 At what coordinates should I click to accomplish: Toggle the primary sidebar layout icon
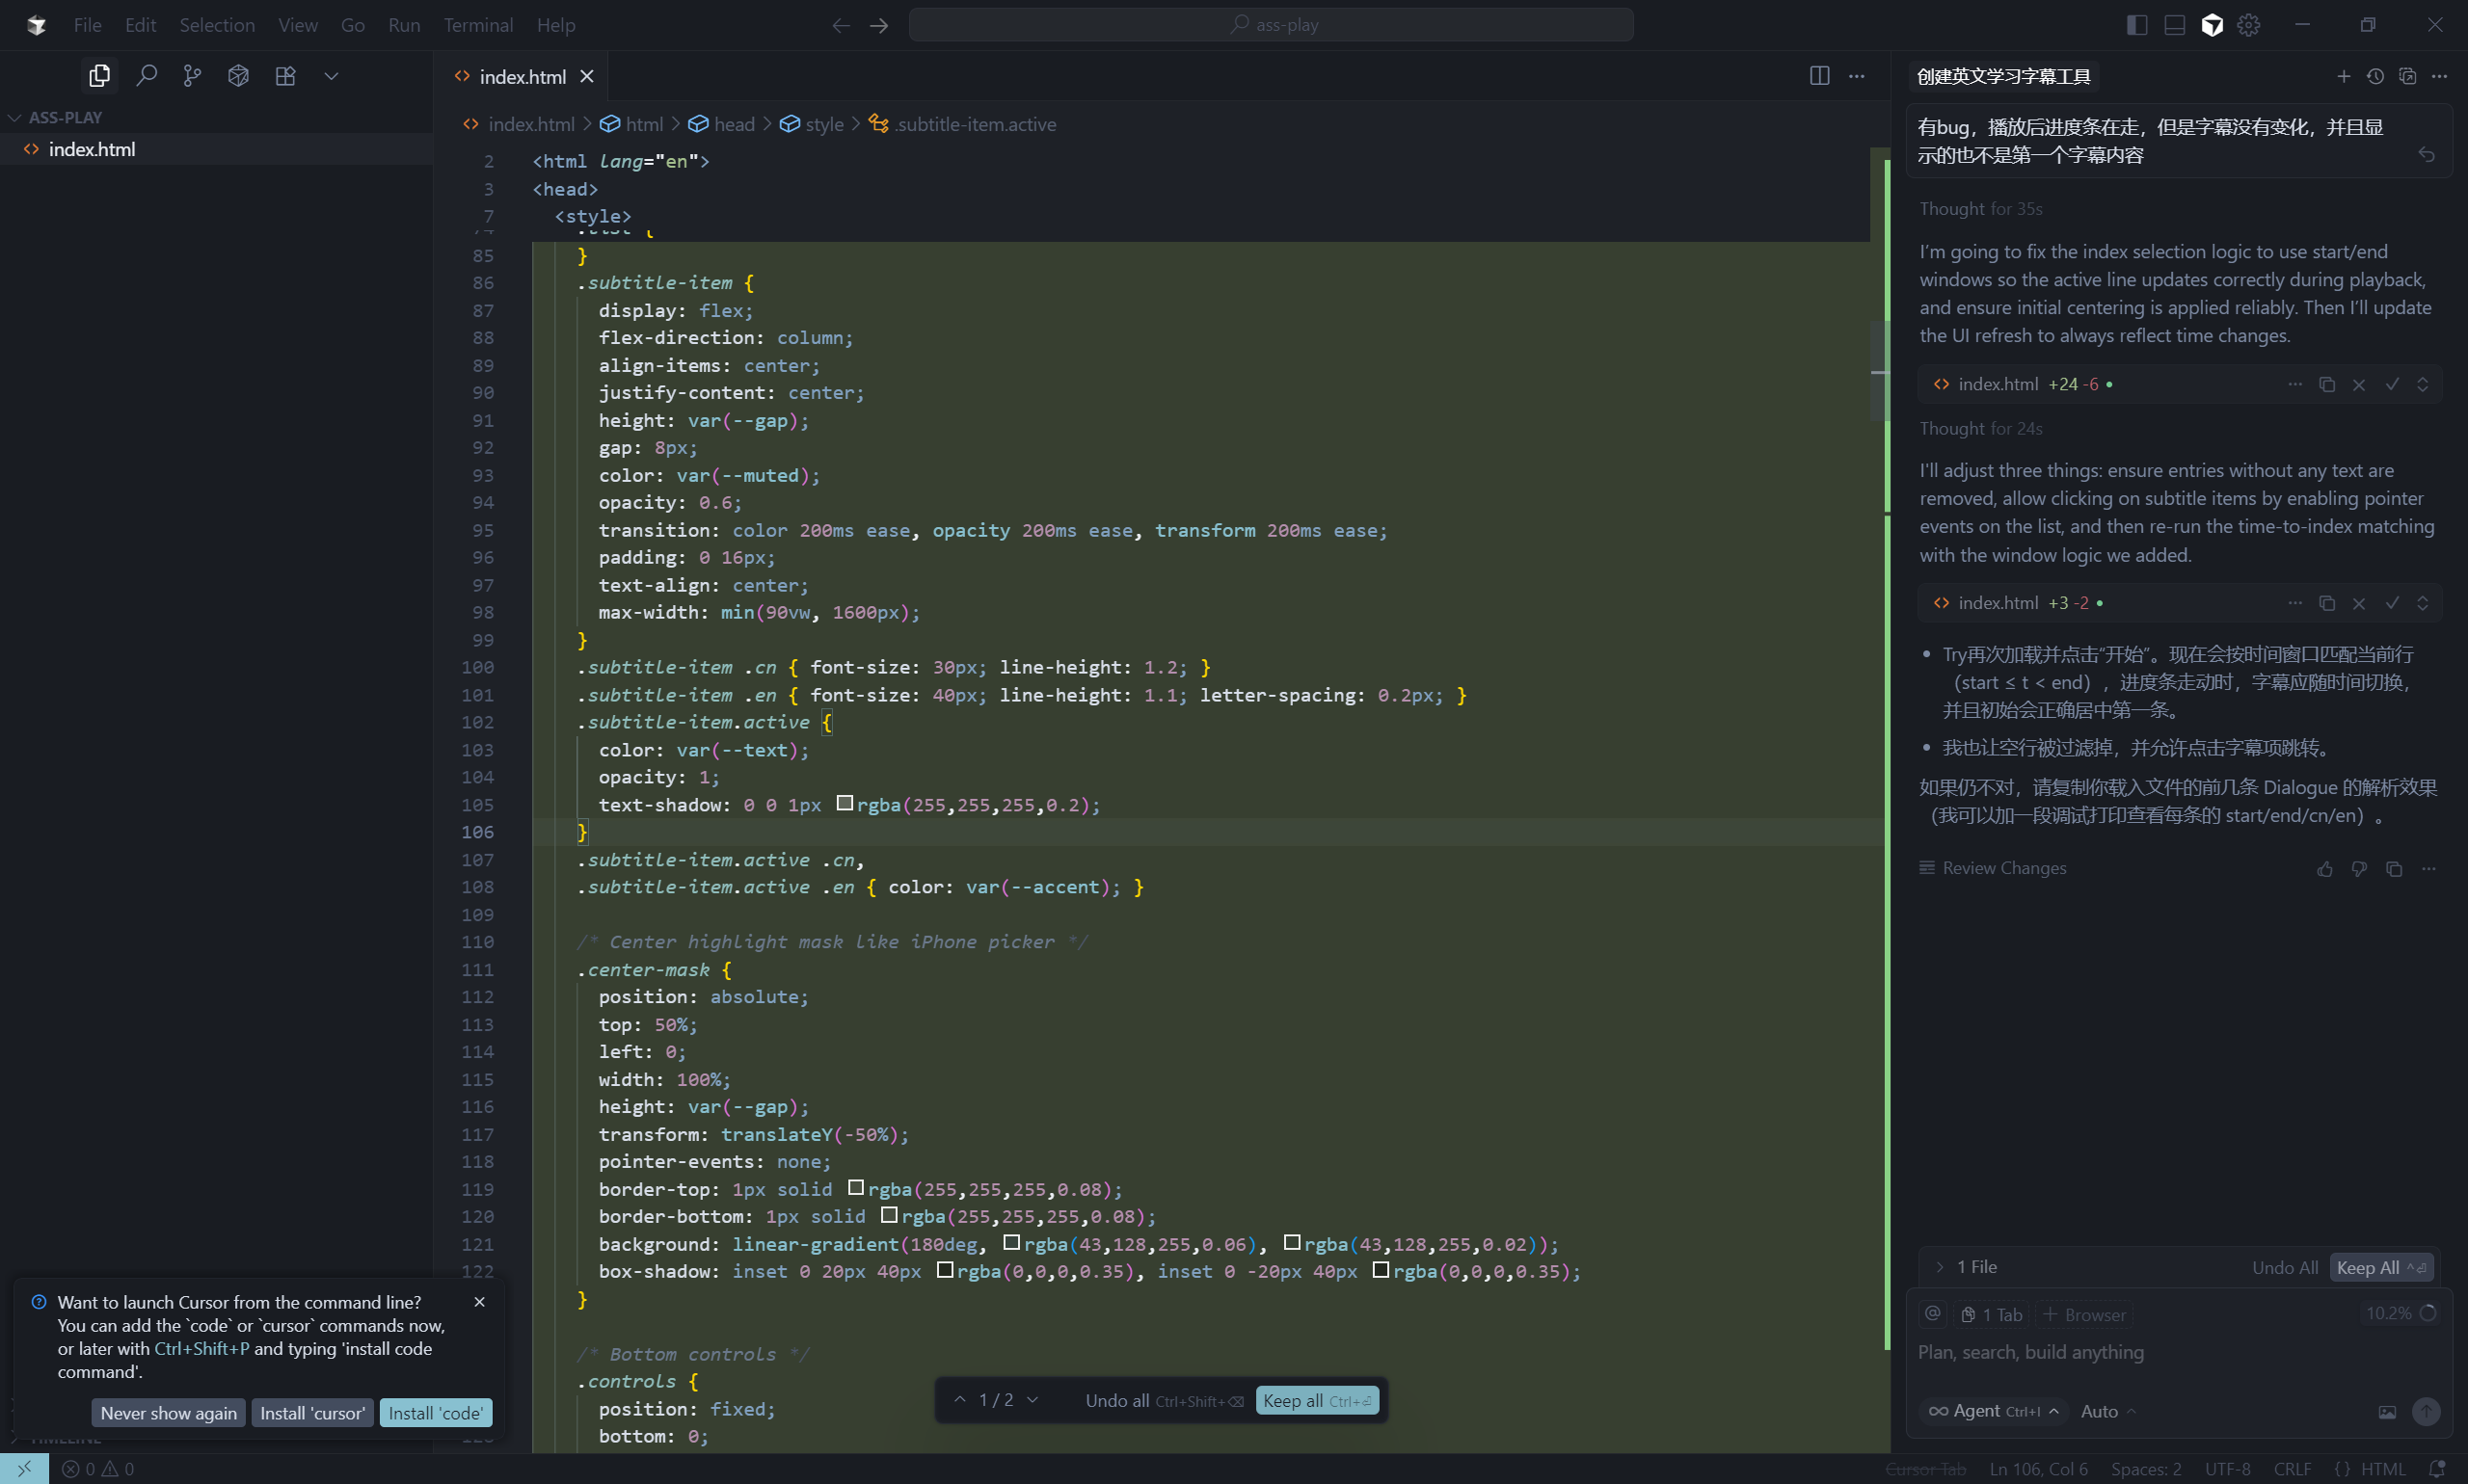coord(2135,25)
